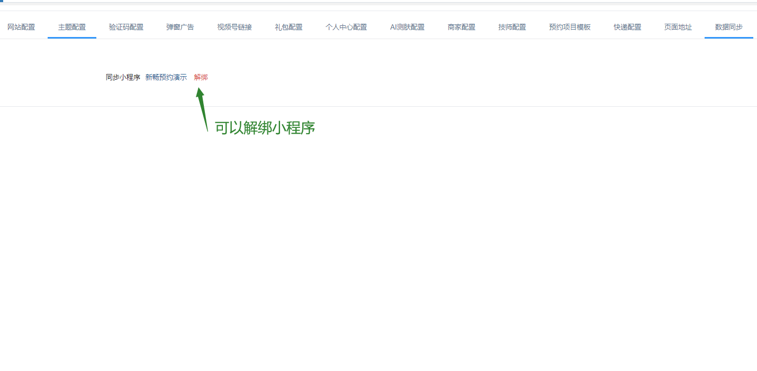Go to the 快递配置 tab
757x371 pixels.
(x=627, y=27)
